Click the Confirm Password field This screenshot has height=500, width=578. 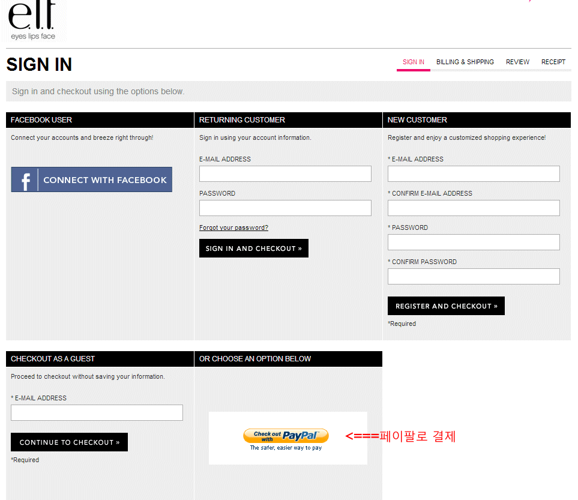point(474,277)
